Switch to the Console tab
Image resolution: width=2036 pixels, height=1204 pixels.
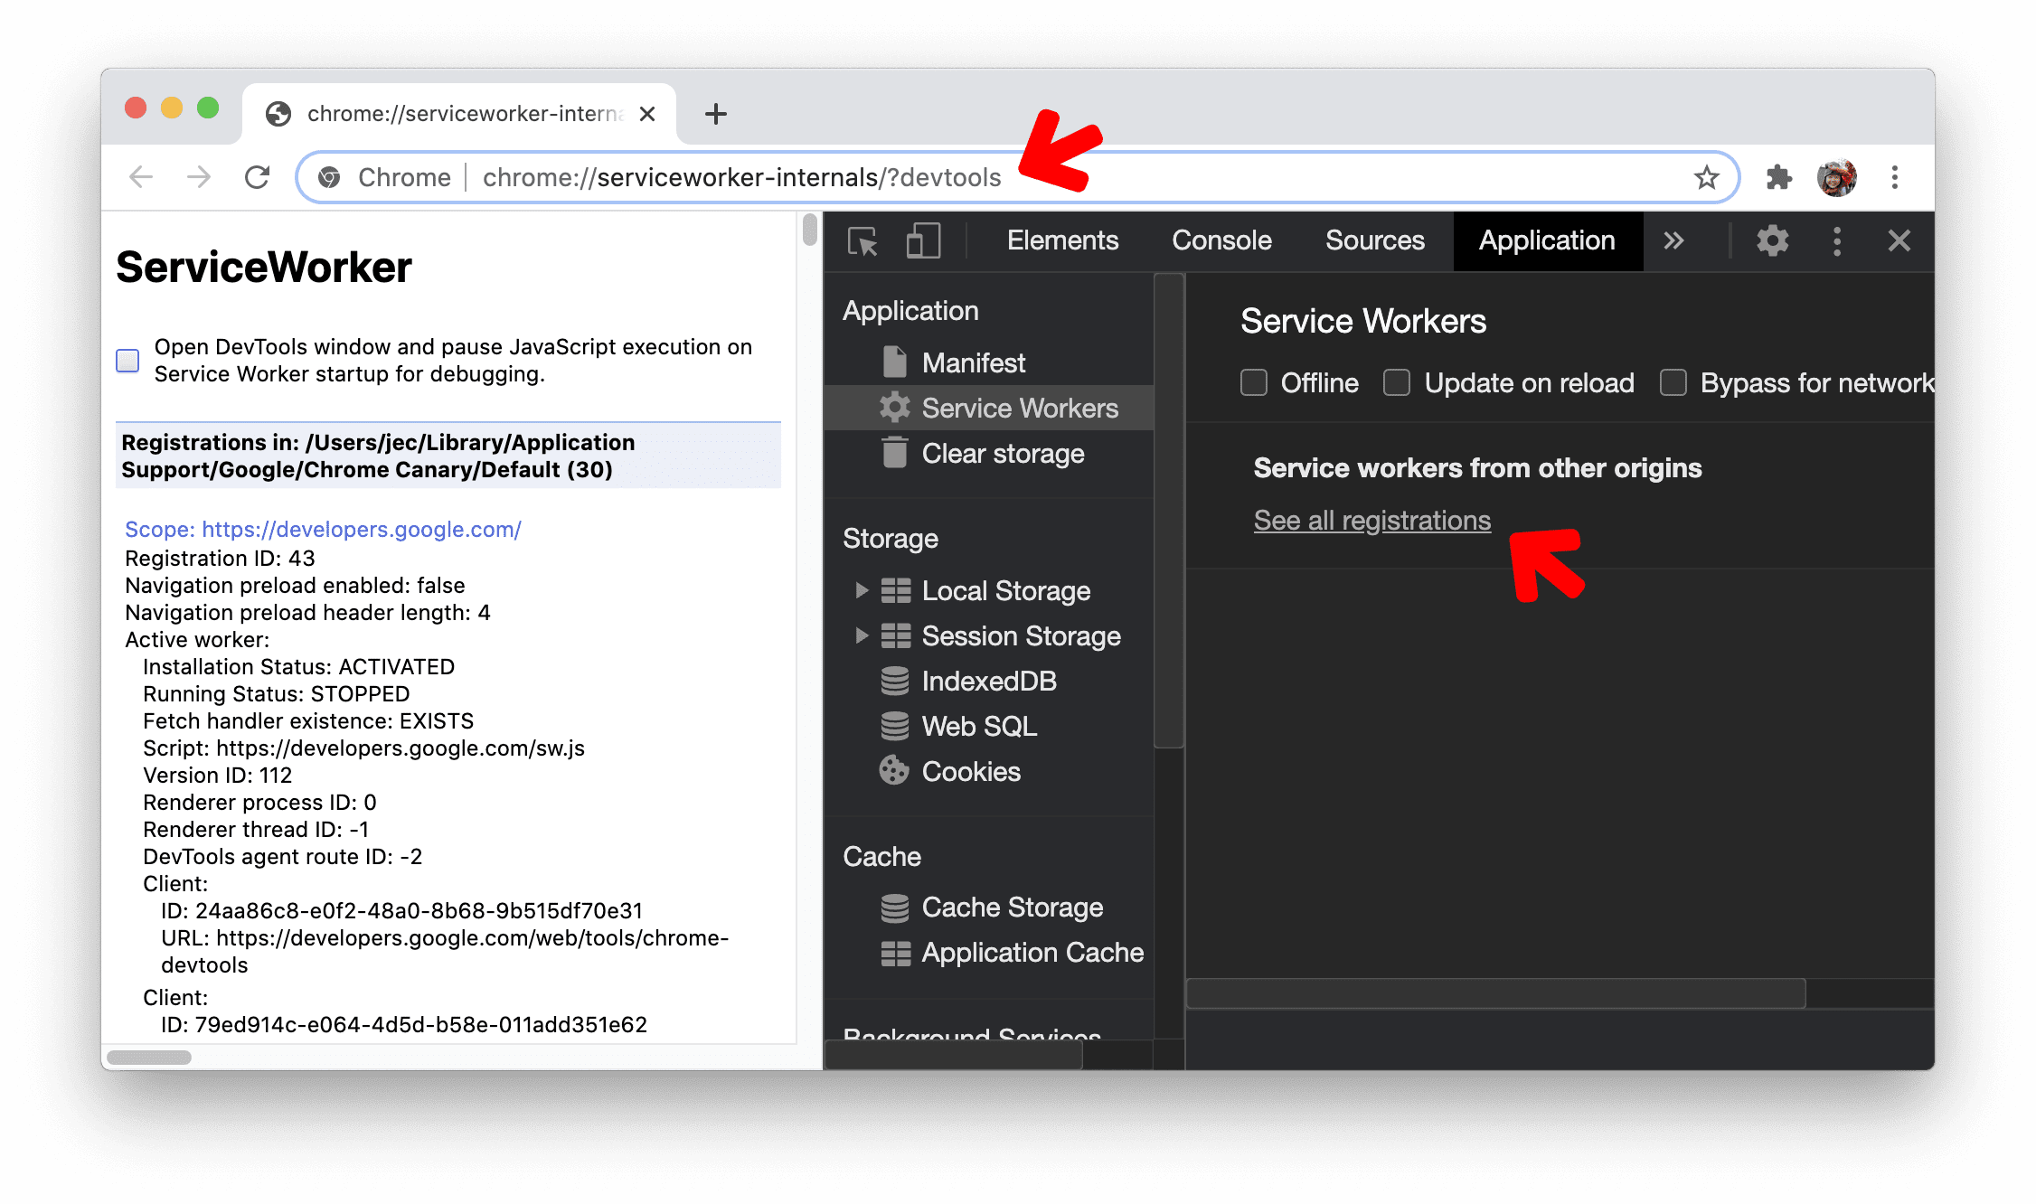(1227, 238)
